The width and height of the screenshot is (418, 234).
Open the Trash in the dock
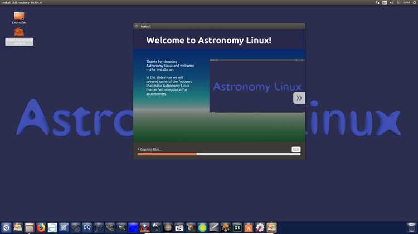412,228
